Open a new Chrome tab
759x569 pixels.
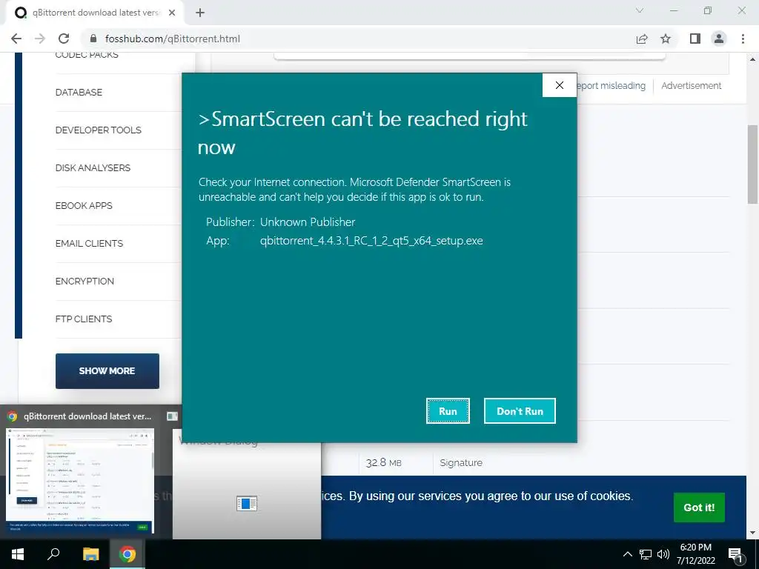point(200,13)
